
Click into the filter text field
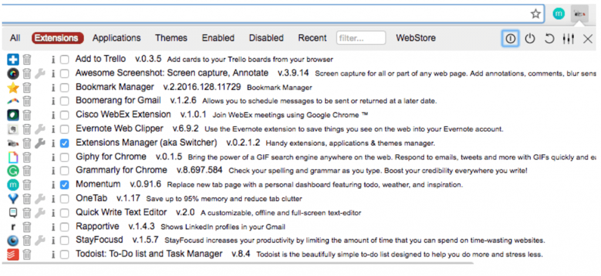(361, 38)
